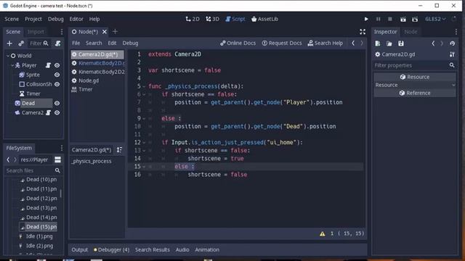
Task: Open the script attached to Player
Action: pyautogui.click(x=49, y=65)
